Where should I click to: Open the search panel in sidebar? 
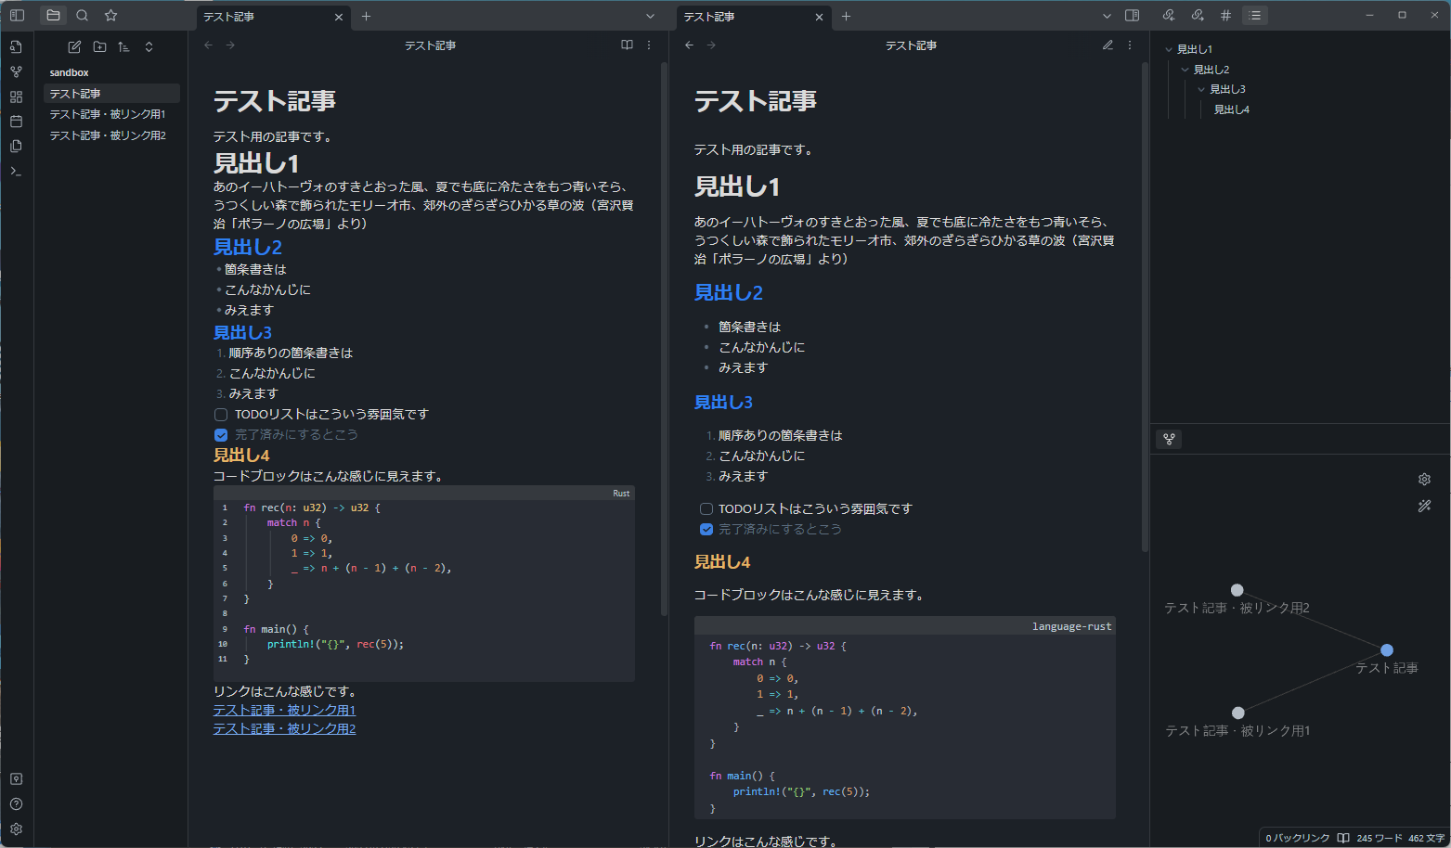point(83,16)
